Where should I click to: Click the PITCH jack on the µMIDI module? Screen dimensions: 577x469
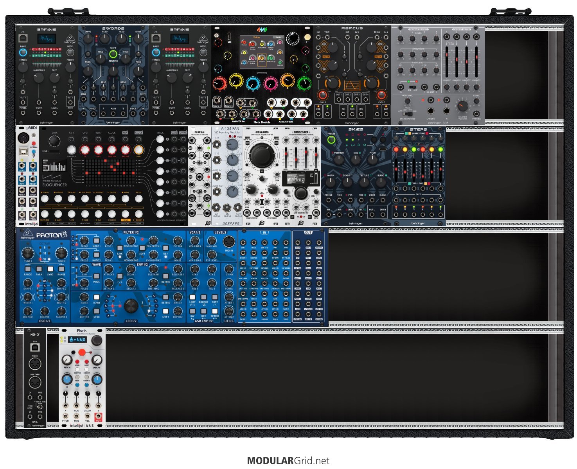(x=23, y=190)
